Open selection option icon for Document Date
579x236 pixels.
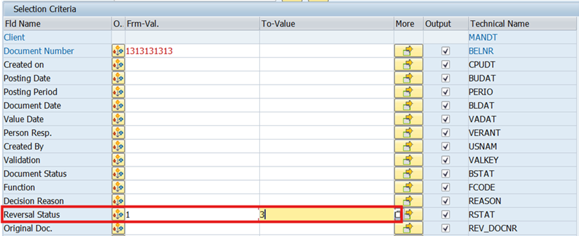(118, 105)
